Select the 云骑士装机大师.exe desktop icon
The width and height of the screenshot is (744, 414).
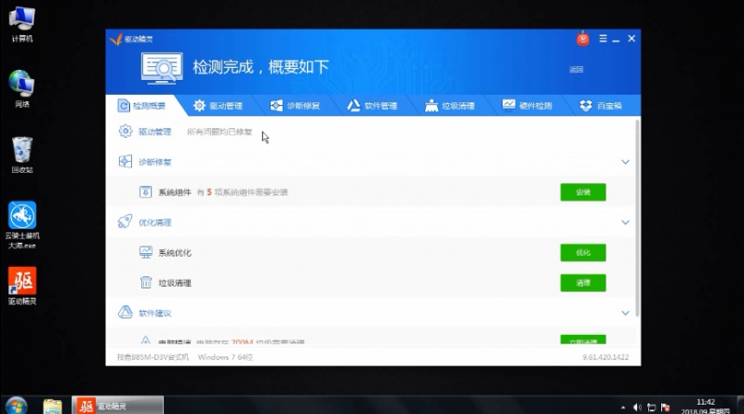22,225
